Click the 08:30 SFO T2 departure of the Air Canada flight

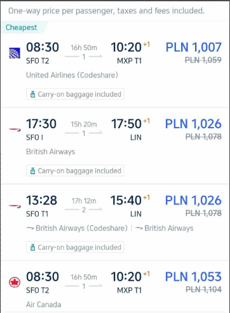click(x=43, y=283)
